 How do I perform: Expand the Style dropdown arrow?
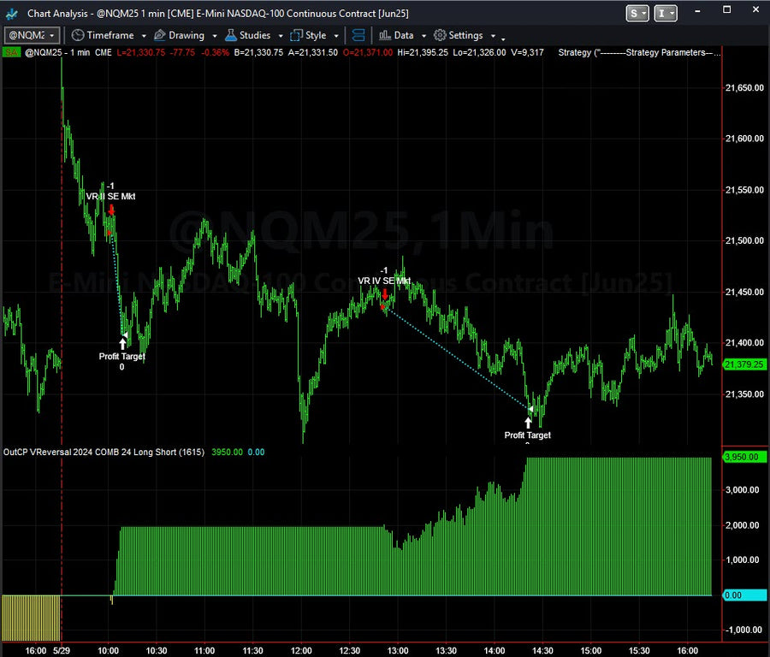tap(336, 36)
